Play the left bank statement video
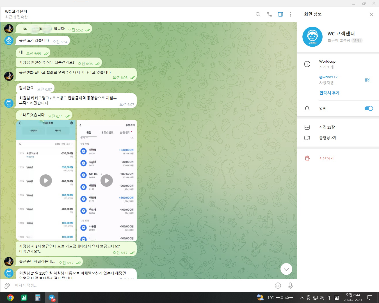The height and width of the screenshot is (303, 379). [46, 181]
